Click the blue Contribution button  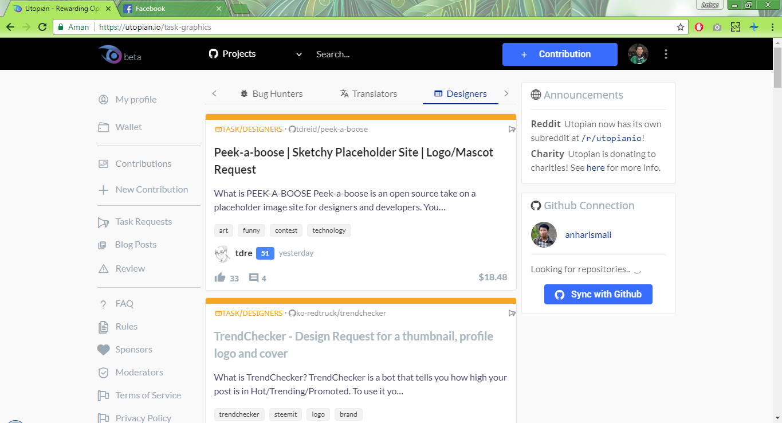click(560, 54)
